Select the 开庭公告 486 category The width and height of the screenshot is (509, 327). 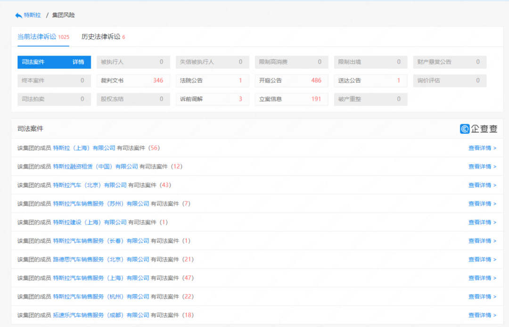(x=291, y=81)
